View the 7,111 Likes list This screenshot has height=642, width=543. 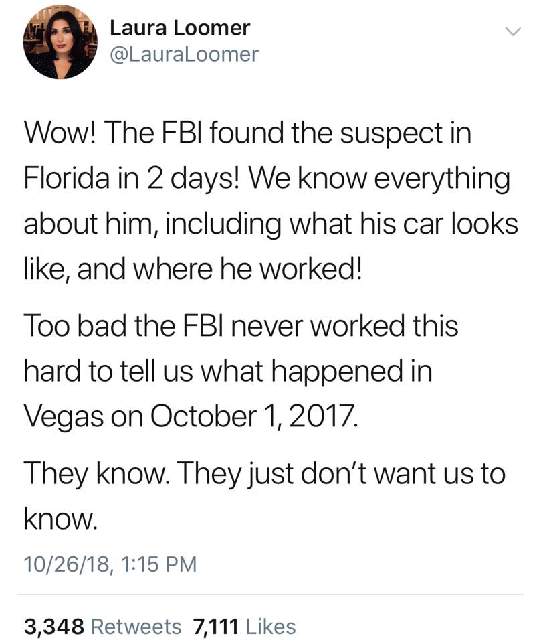click(x=244, y=627)
